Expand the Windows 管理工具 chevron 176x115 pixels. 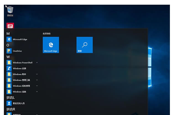pyautogui.click(x=37, y=80)
